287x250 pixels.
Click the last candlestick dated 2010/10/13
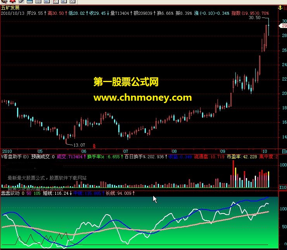(268, 27)
